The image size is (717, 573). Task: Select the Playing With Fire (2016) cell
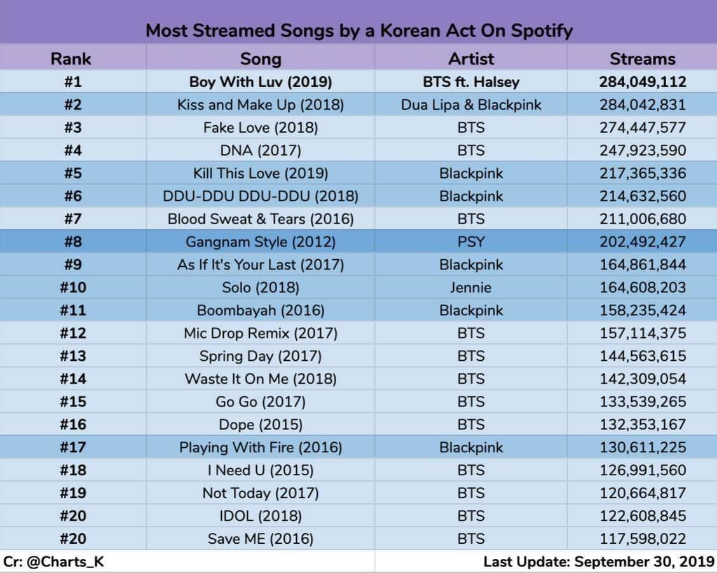click(261, 447)
